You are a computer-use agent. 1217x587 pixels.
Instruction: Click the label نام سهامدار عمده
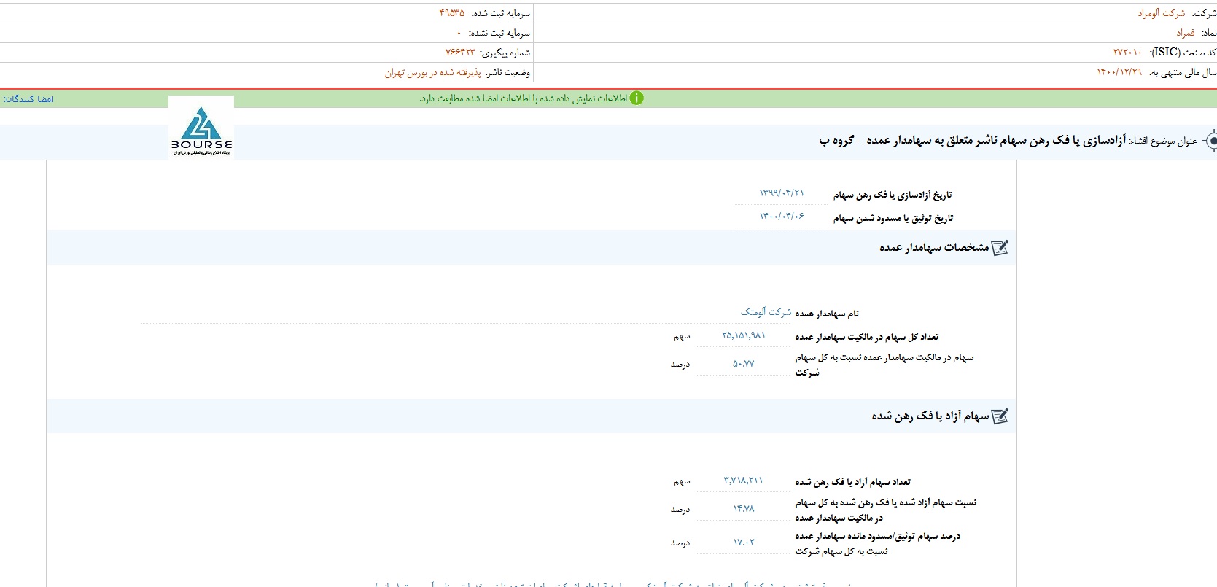827,314
